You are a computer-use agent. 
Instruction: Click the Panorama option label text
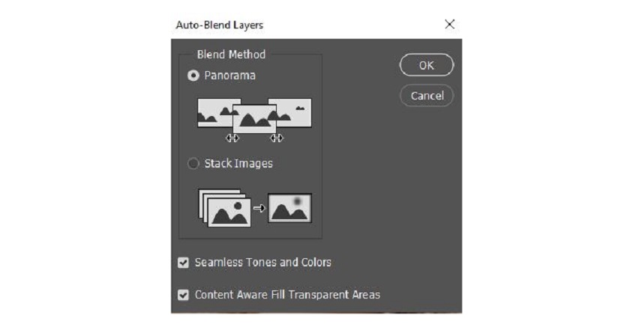coord(229,76)
